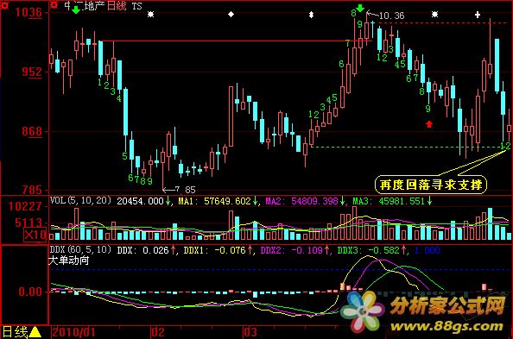Click the 2010/01 date on the time axis
The height and width of the screenshot is (339, 513).
tap(73, 332)
